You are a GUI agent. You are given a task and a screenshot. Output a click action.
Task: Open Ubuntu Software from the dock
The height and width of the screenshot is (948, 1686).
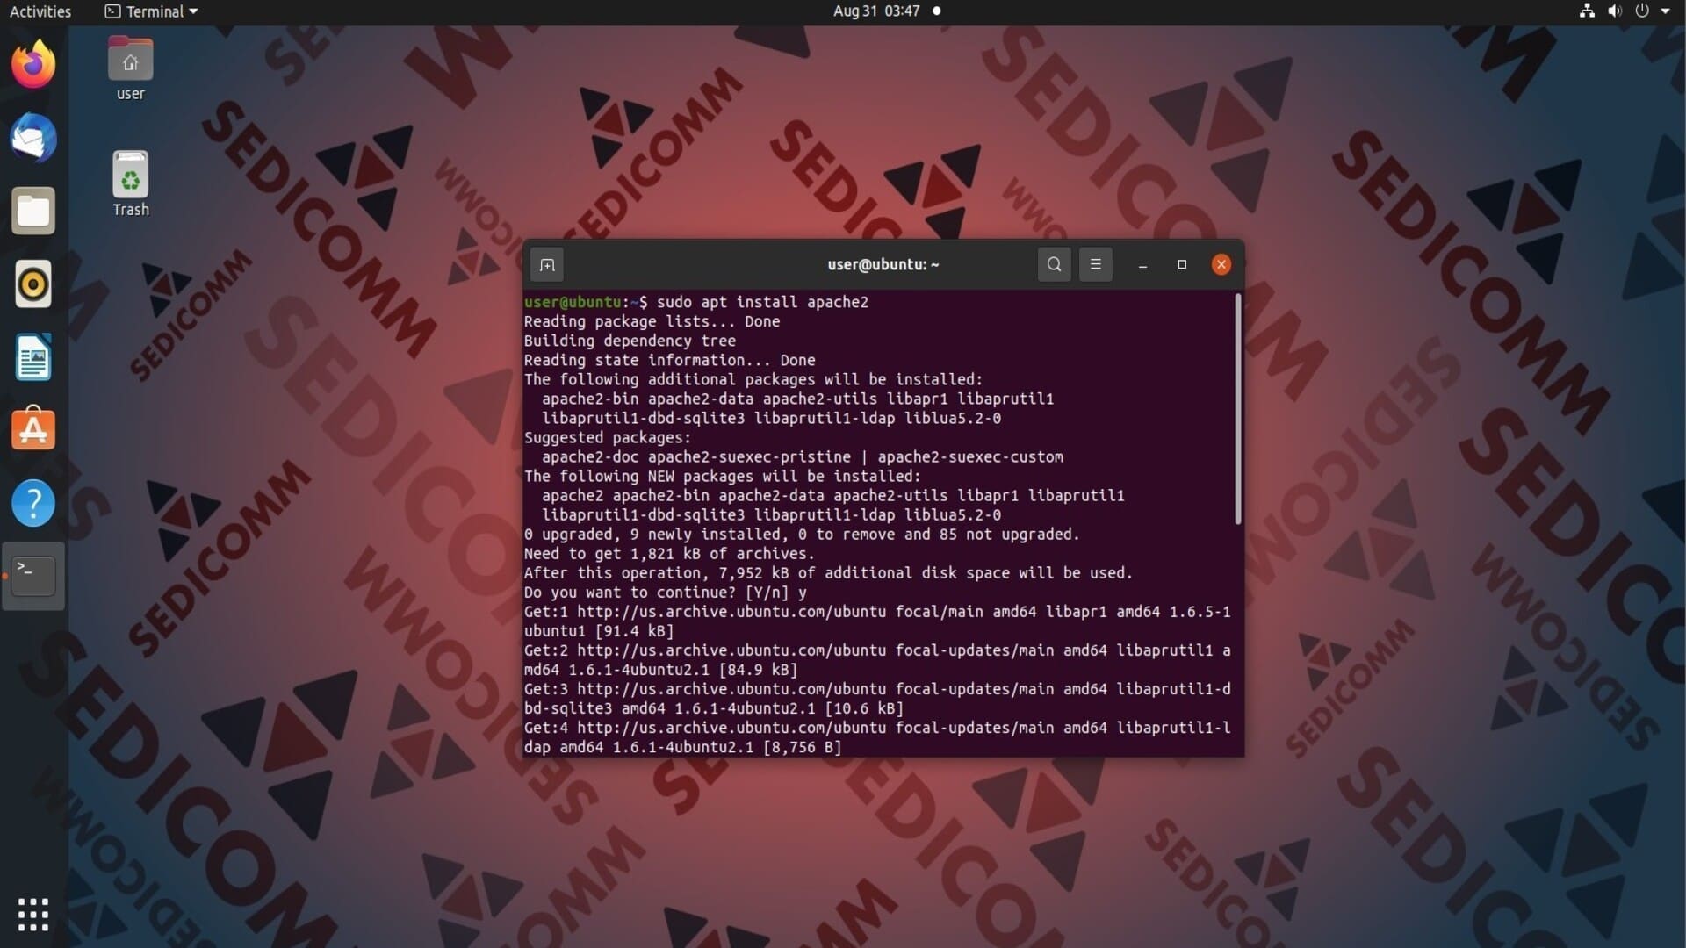point(33,429)
